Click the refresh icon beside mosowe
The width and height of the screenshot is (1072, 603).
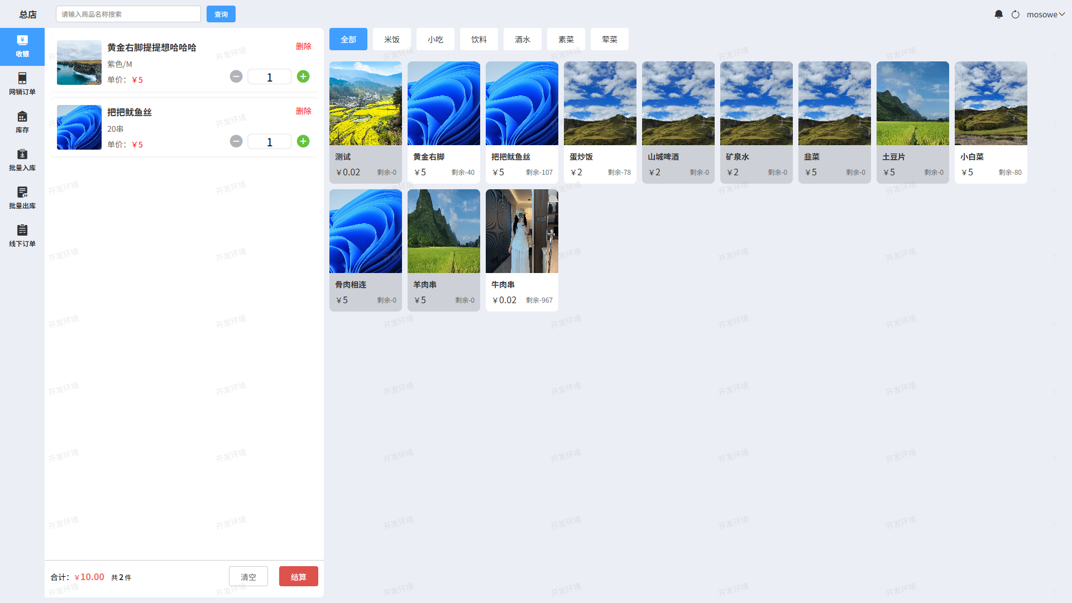(x=1016, y=15)
